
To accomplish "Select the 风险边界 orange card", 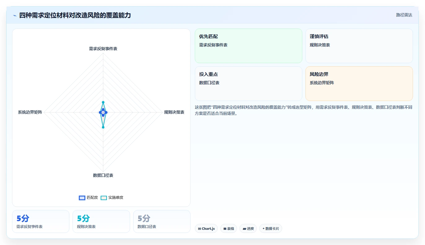I will tap(359, 84).
